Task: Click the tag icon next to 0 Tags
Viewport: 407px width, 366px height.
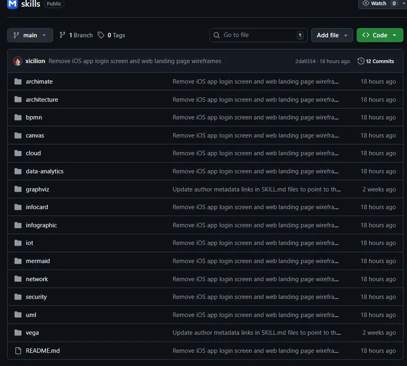Action: (x=101, y=35)
